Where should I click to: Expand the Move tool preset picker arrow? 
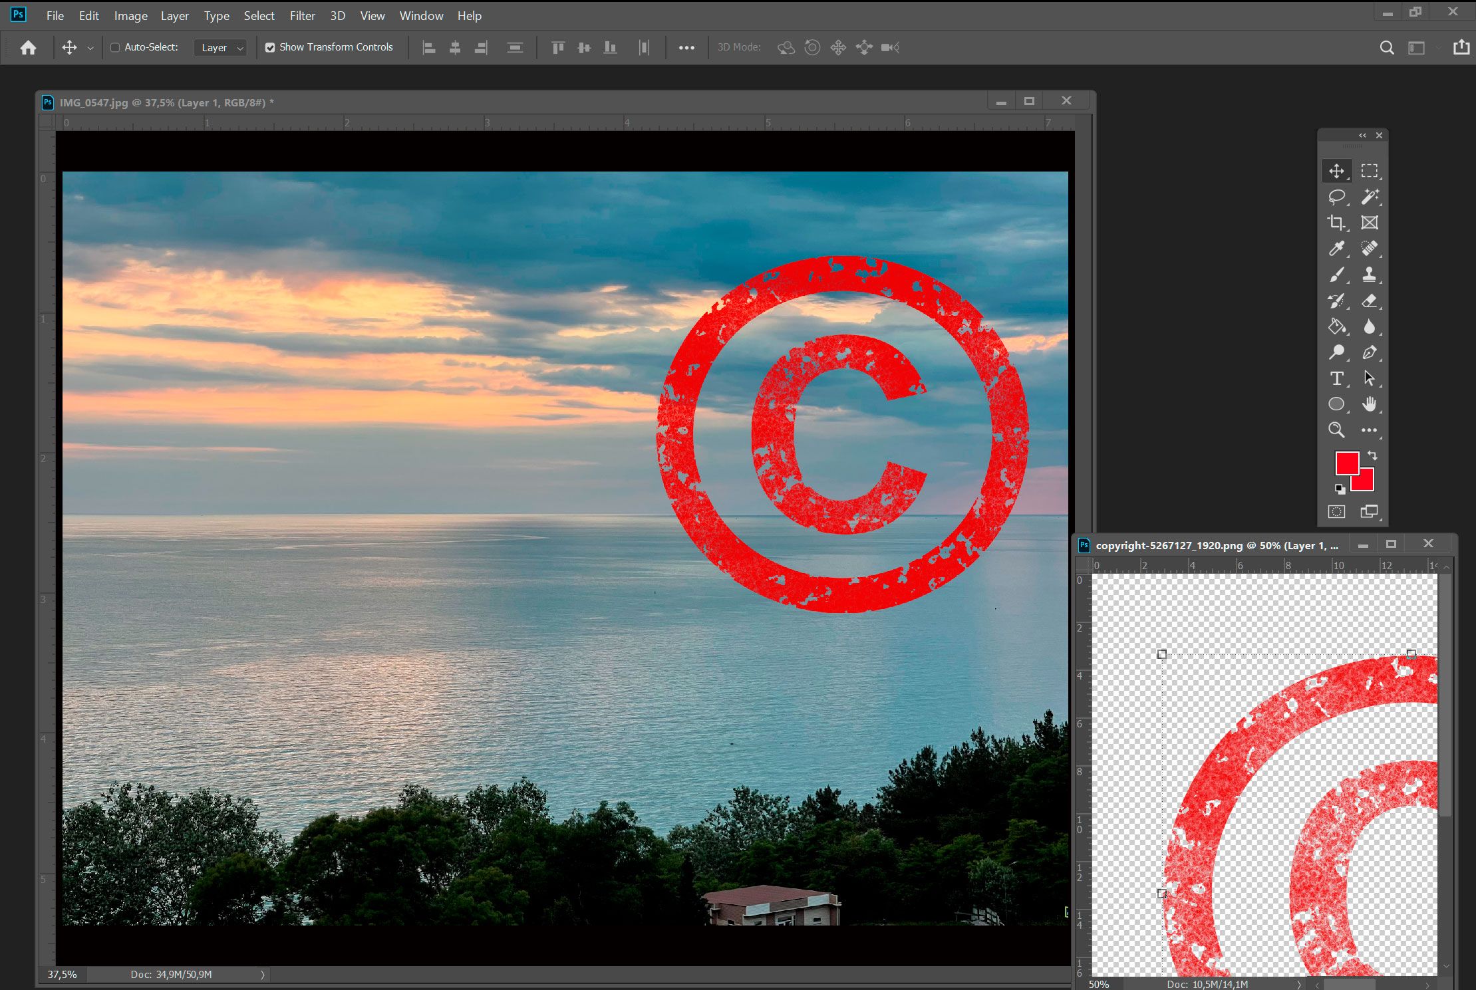[90, 48]
